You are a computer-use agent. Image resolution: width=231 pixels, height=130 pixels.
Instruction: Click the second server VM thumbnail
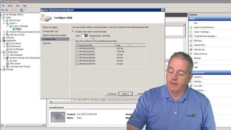point(58,117)
